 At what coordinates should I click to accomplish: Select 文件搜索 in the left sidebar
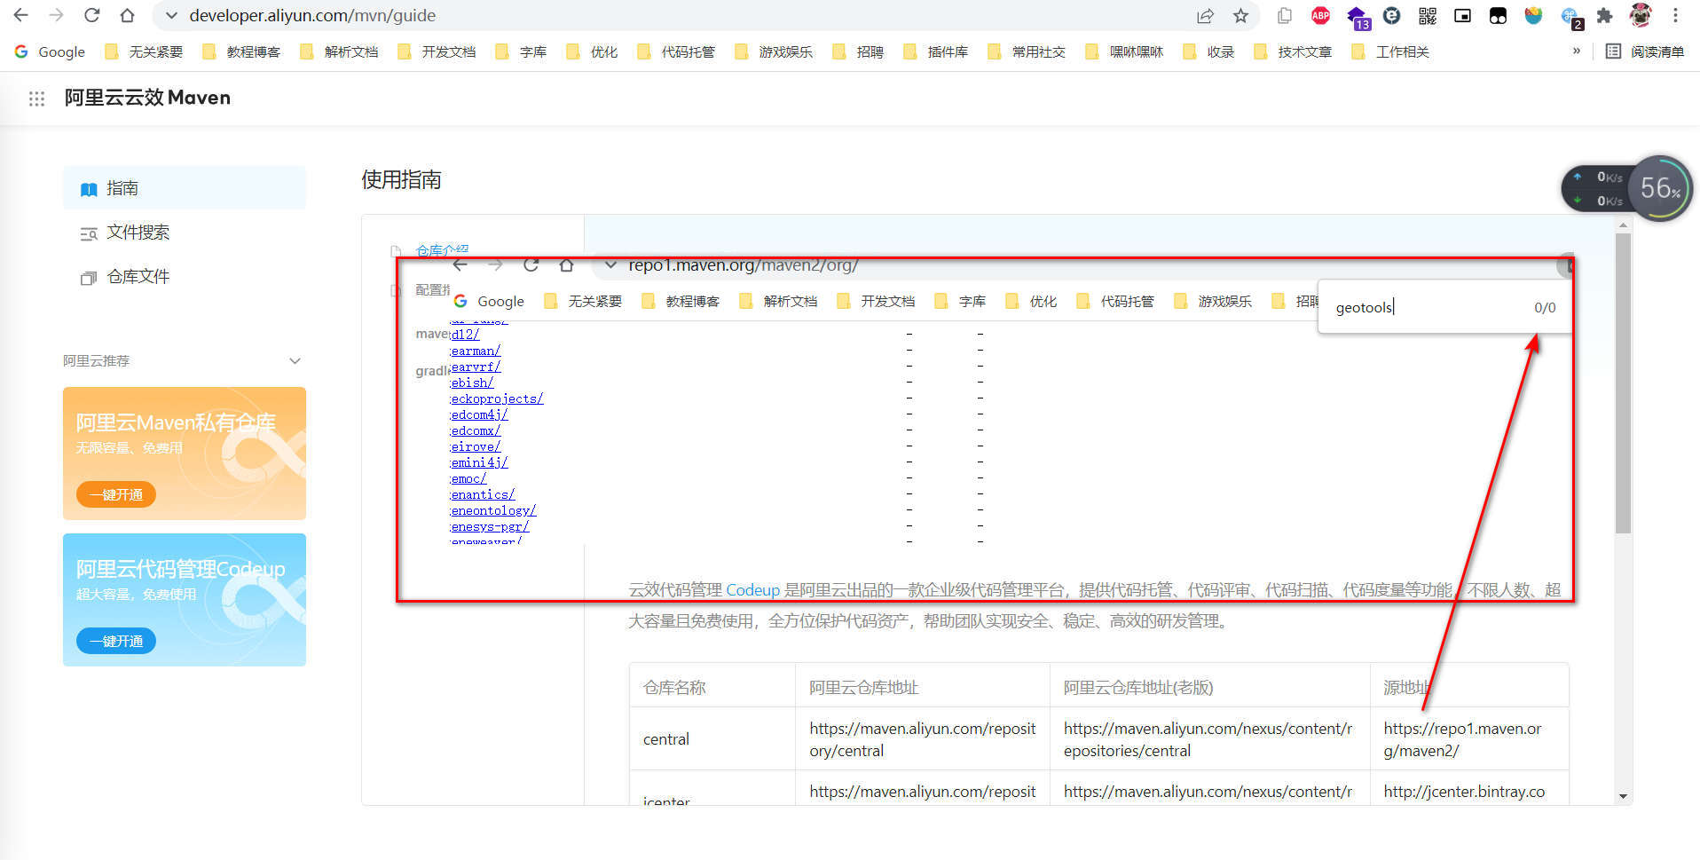click(x=185, y=233)
